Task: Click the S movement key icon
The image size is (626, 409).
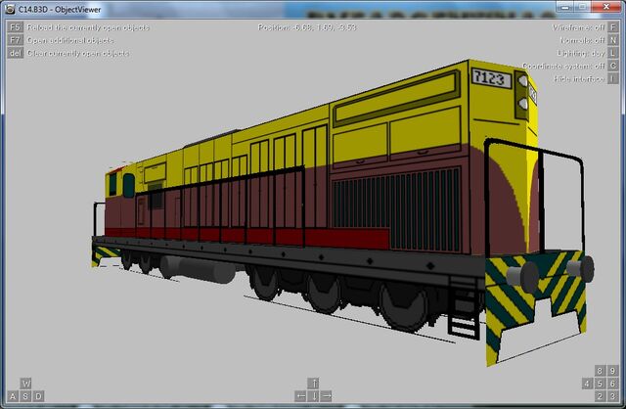Action: [x=25, y=396]
